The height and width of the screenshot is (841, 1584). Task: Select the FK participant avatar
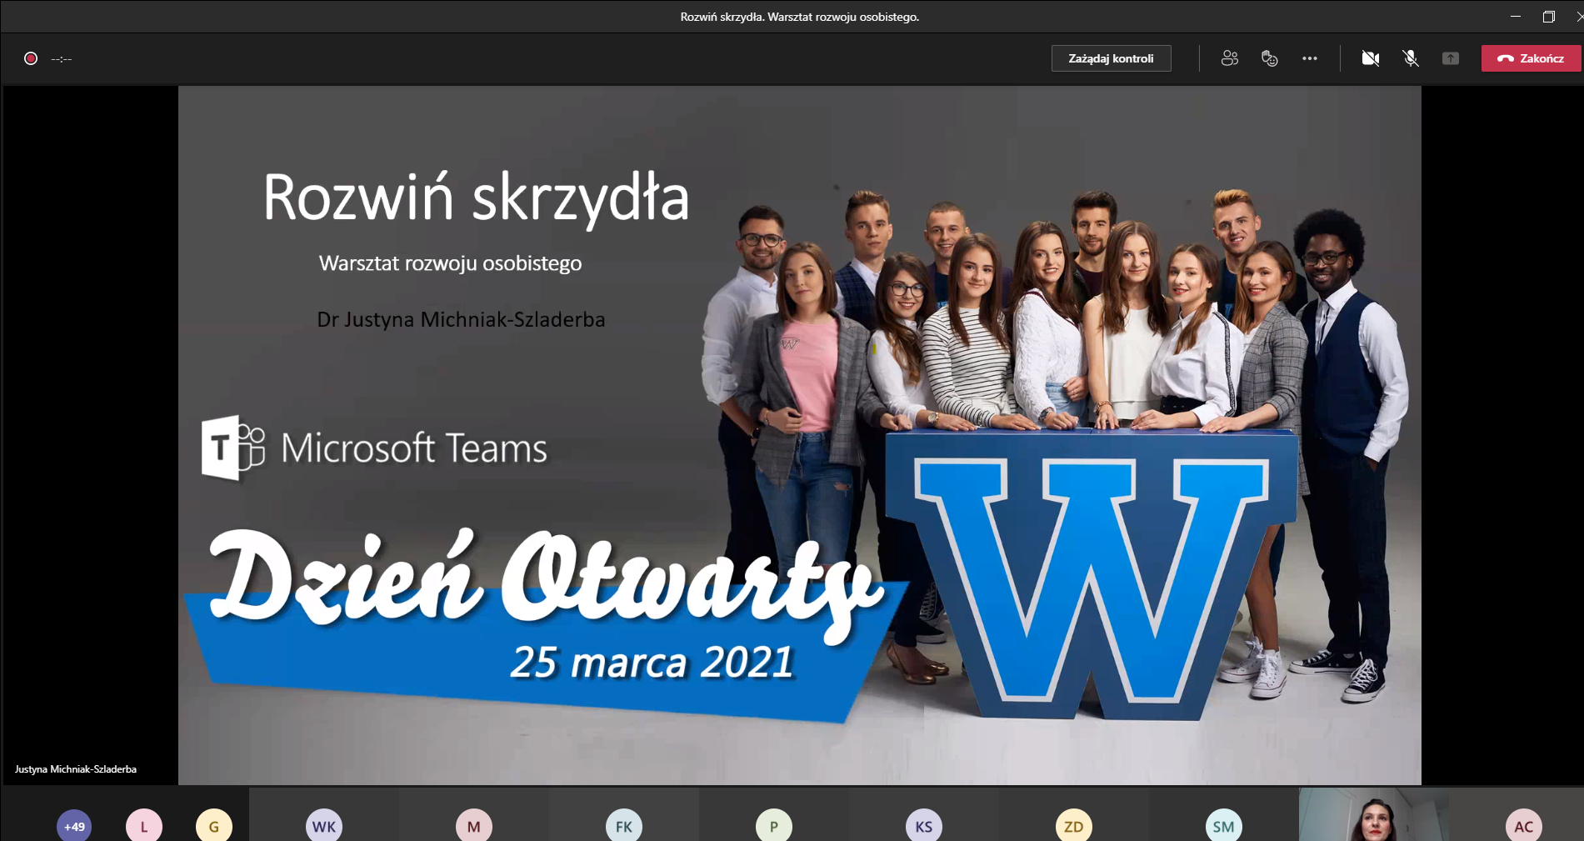point(623,825)
